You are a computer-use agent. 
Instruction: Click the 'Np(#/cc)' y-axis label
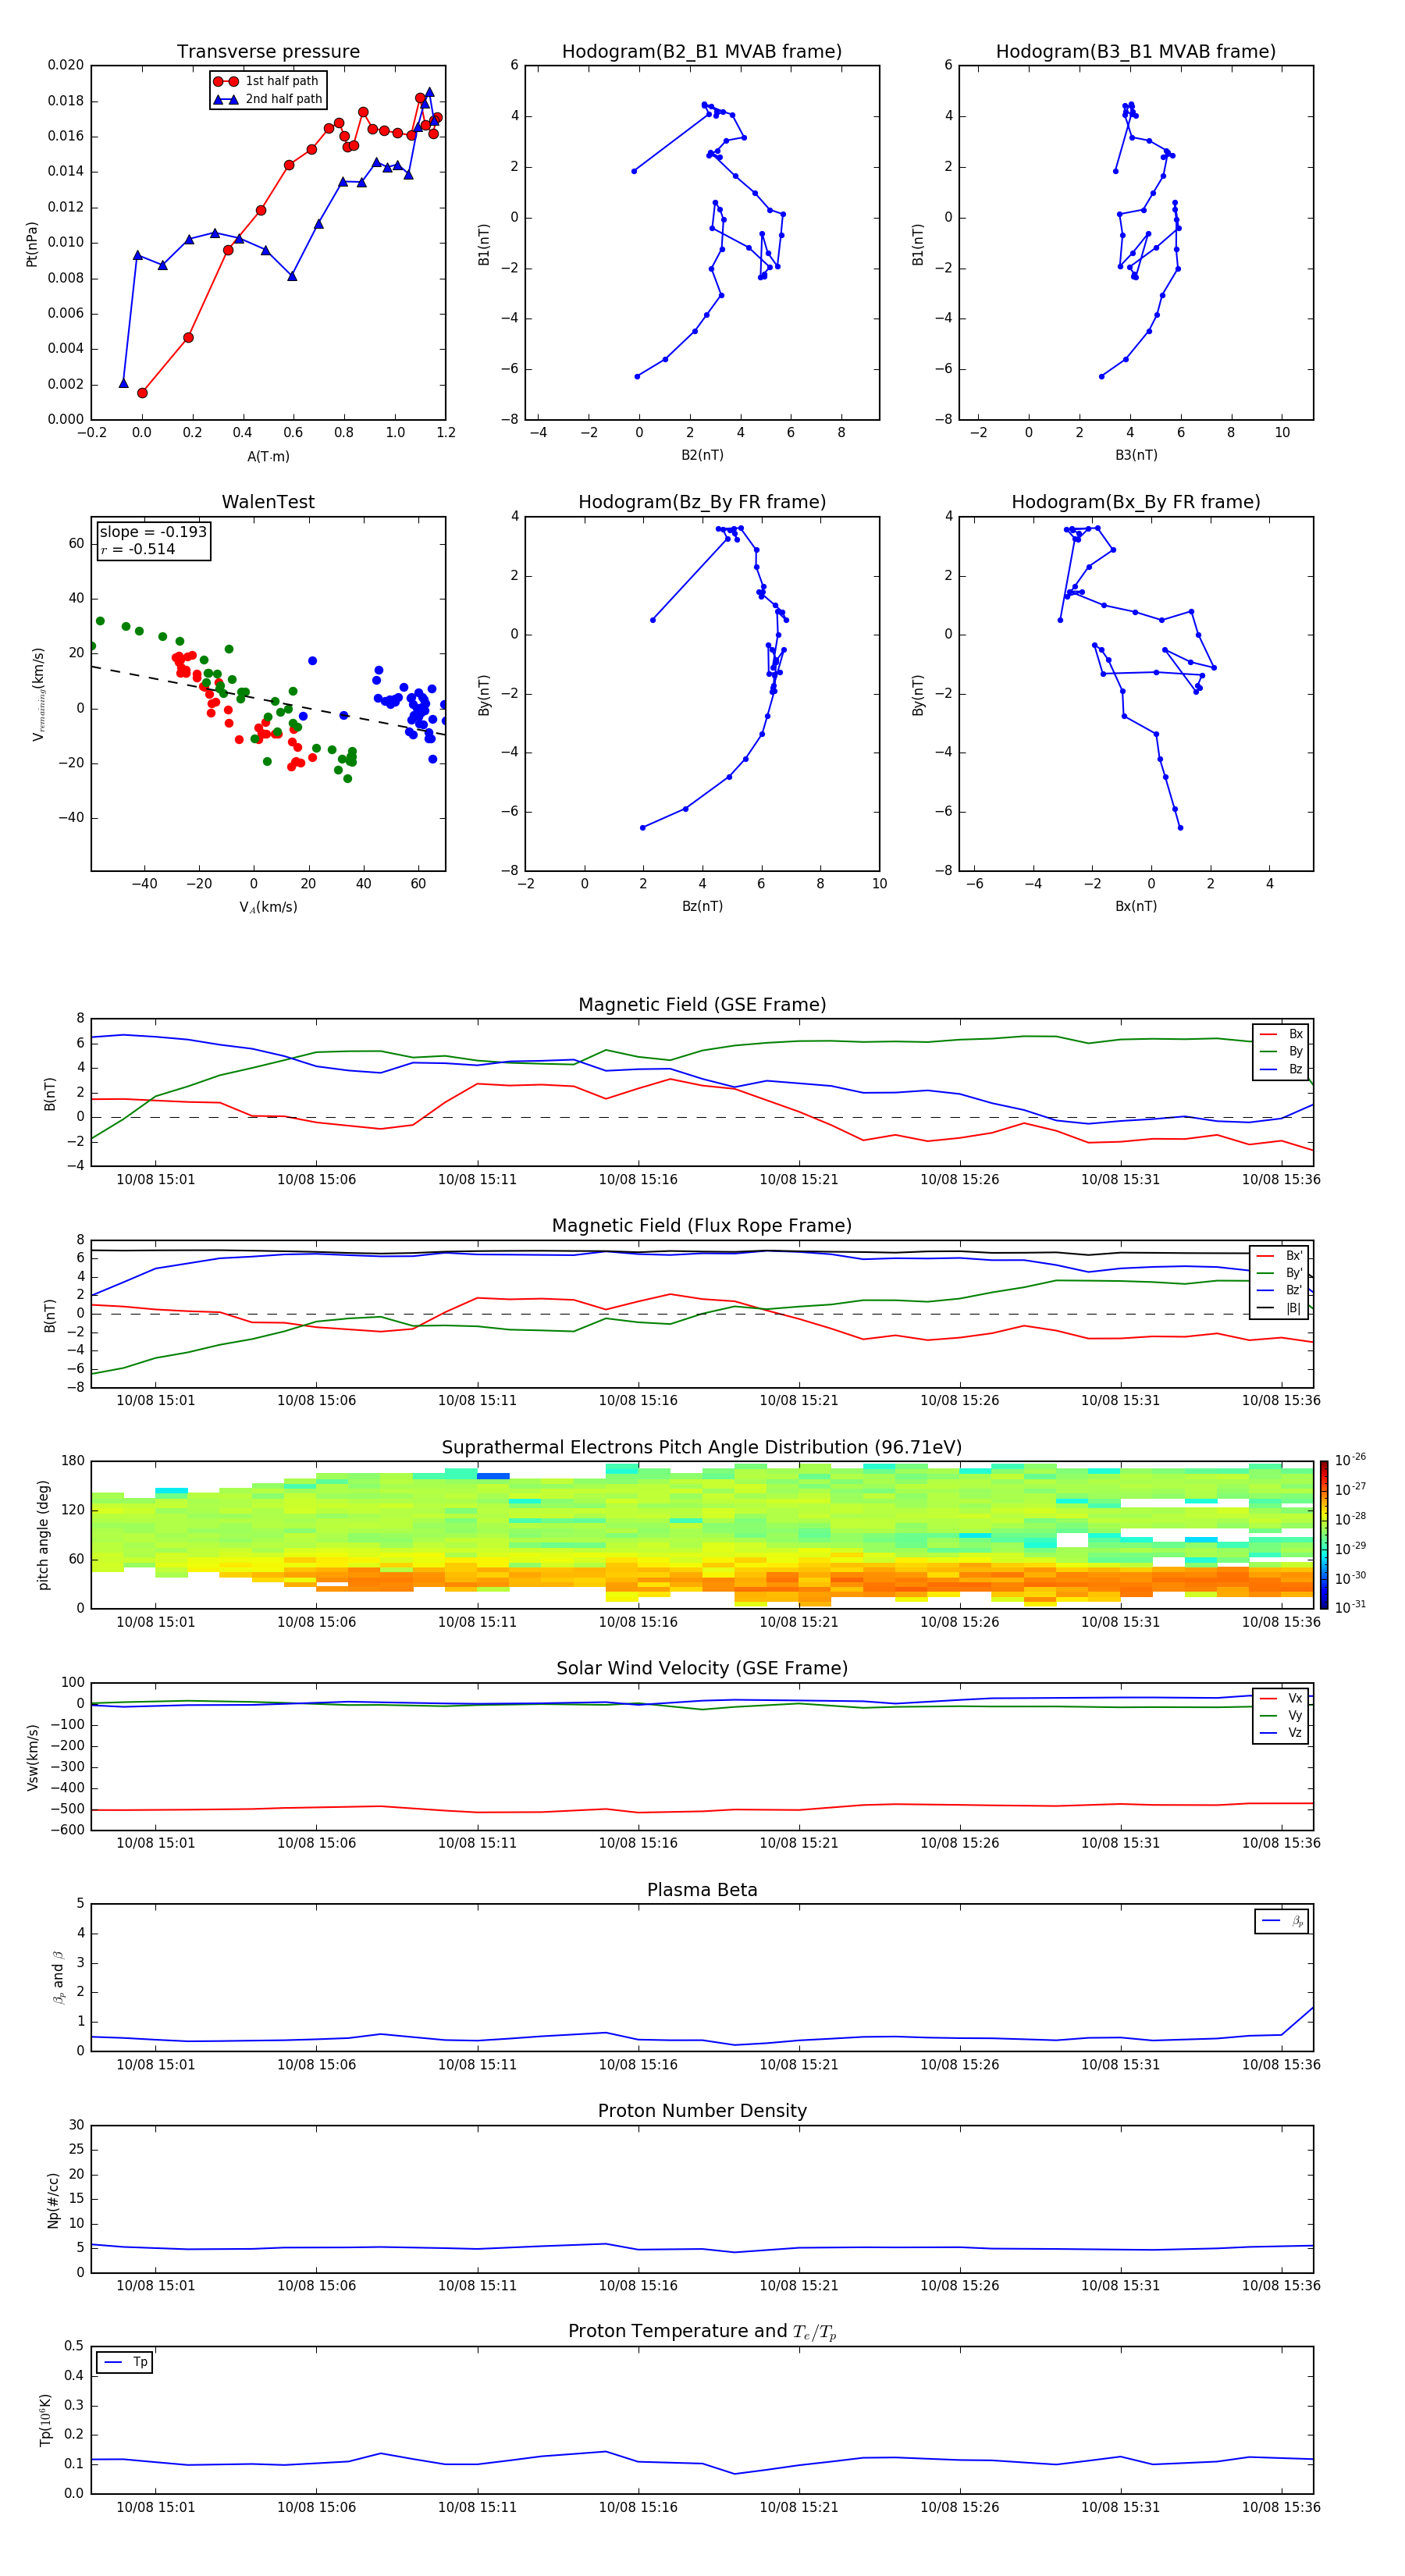(53, 2200)
